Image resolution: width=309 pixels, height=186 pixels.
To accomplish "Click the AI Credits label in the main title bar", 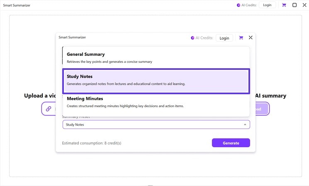I will [249, 5].
